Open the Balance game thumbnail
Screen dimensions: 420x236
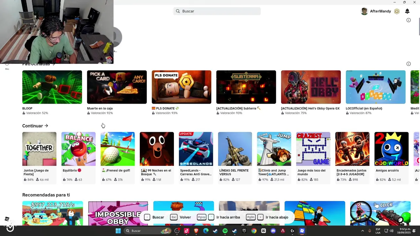coord(78,149)
